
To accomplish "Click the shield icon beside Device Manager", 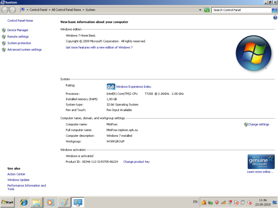I will point(4,30).
